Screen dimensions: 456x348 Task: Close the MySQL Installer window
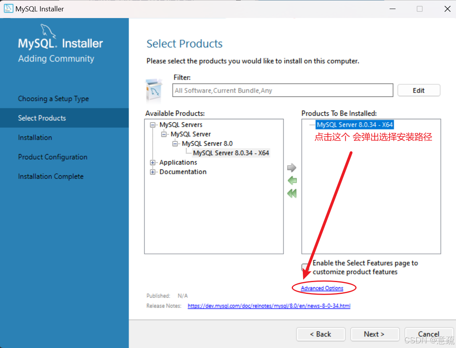point(448,9)
